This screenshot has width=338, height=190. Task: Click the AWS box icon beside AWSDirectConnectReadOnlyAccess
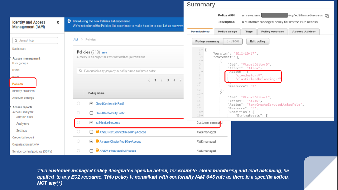coord(97,132)
